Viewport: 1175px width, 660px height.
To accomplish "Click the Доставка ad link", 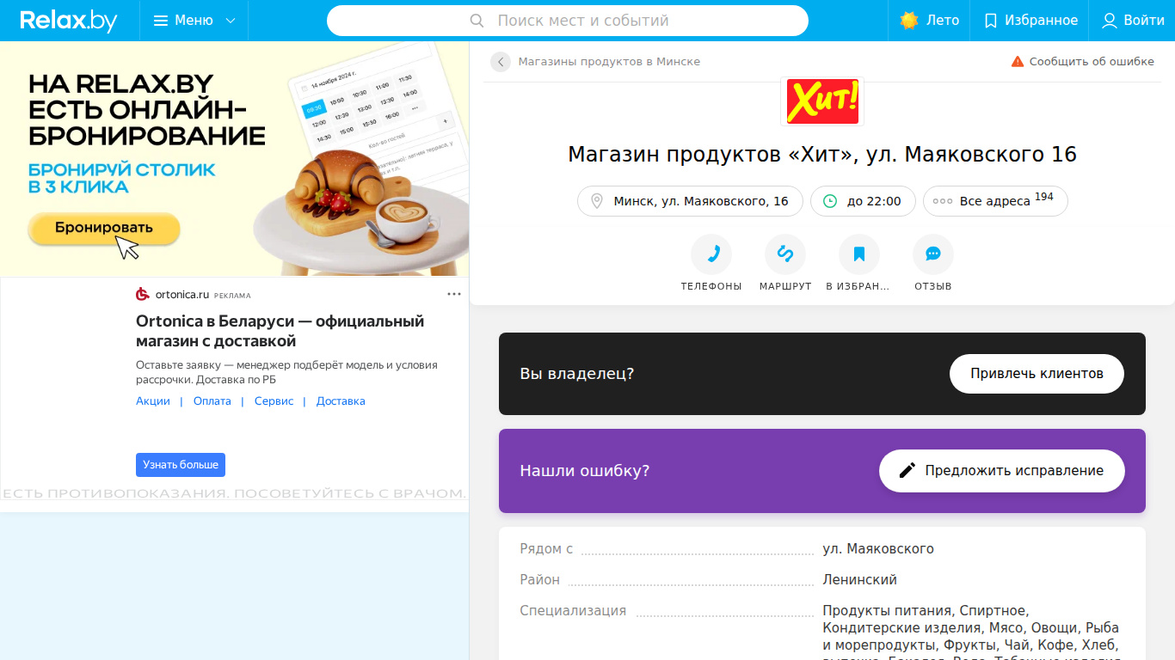I will coord(341,401).
